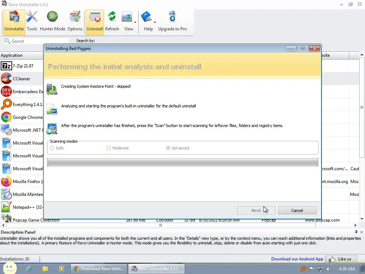The height and width of the screenshot is (274, 365).
Task: Click the View toolbar icon
Action: [x=127, y=21]
